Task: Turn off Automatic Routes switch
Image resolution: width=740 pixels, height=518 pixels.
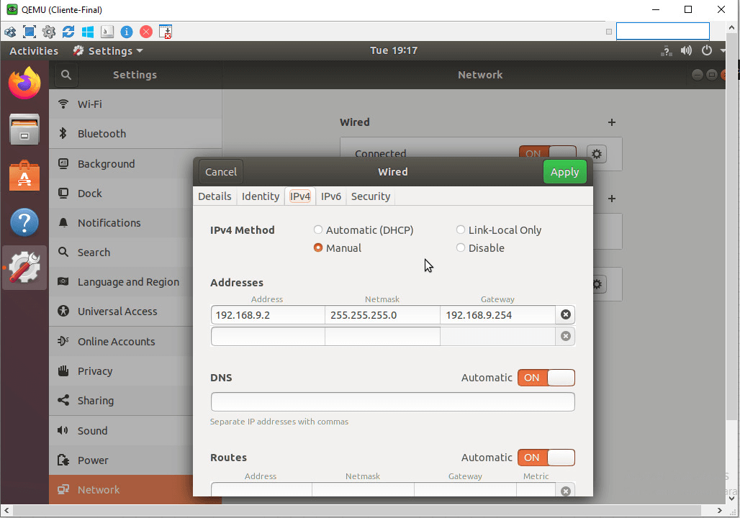Action: pyautogui.click(x=546, y=458)
